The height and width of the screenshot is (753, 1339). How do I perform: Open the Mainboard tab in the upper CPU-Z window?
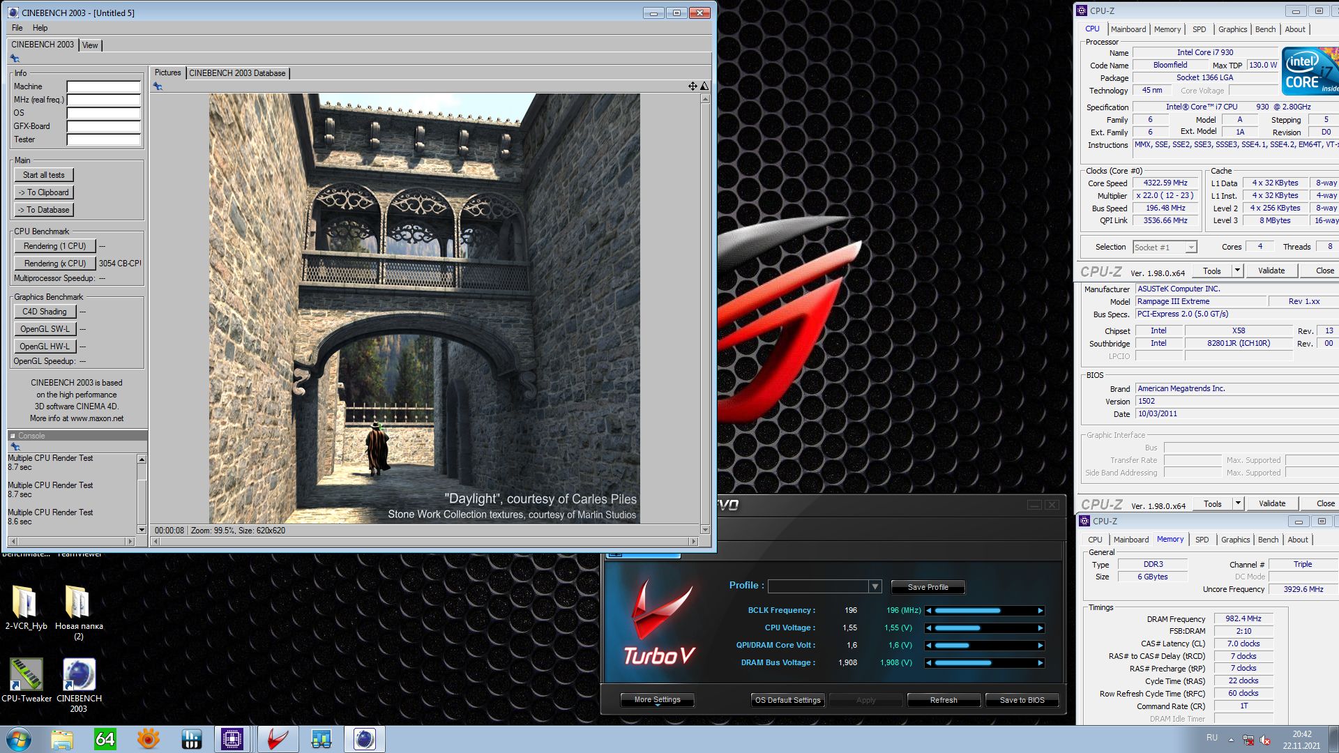coord(1128,29)
